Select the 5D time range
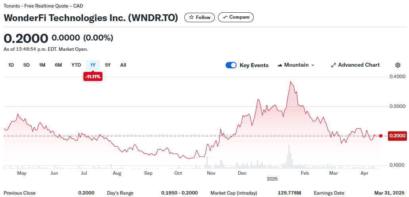 pyautogui.click(x=26, y=65)
